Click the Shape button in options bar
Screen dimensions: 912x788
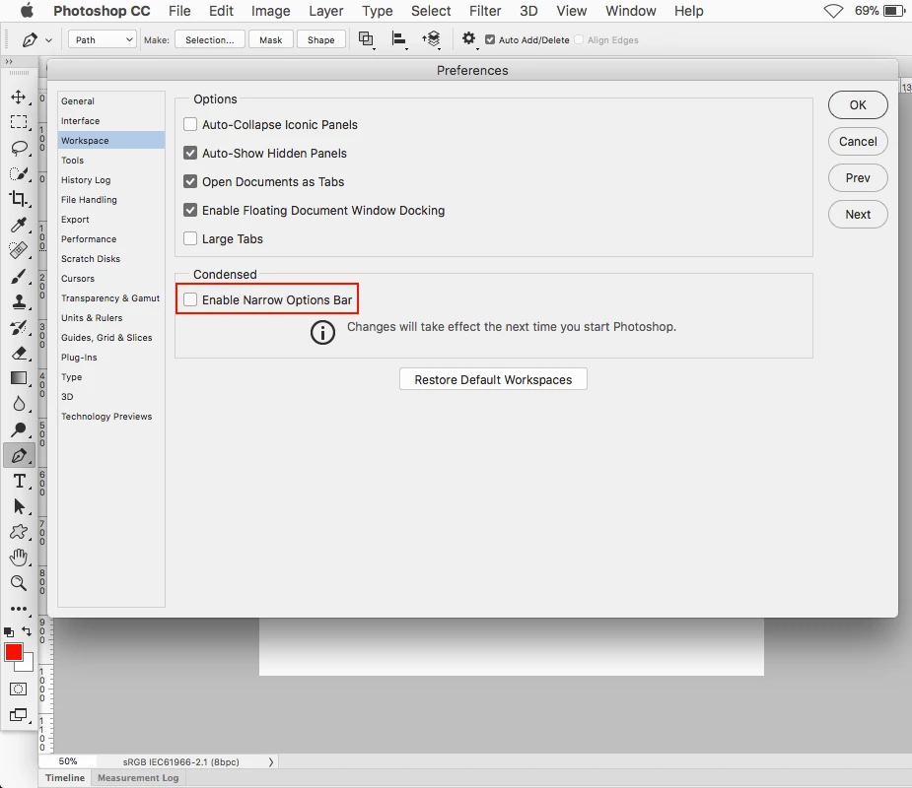(321, 39)
